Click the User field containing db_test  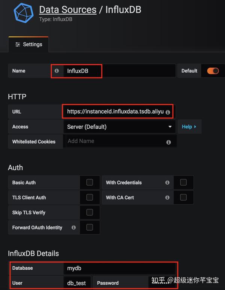click(77, 283)
